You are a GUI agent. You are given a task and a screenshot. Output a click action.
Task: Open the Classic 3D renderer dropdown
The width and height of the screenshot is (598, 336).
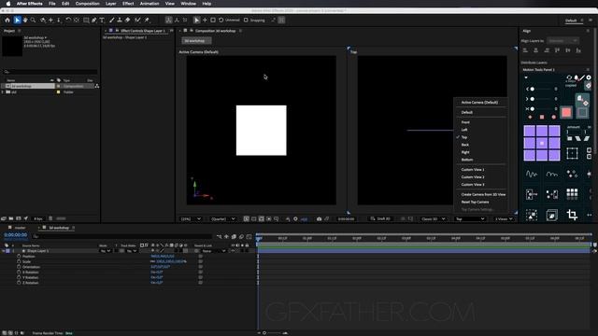tap(434, 219)
